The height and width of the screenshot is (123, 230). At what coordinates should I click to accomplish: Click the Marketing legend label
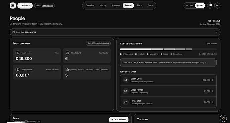[x=154, y=54]
